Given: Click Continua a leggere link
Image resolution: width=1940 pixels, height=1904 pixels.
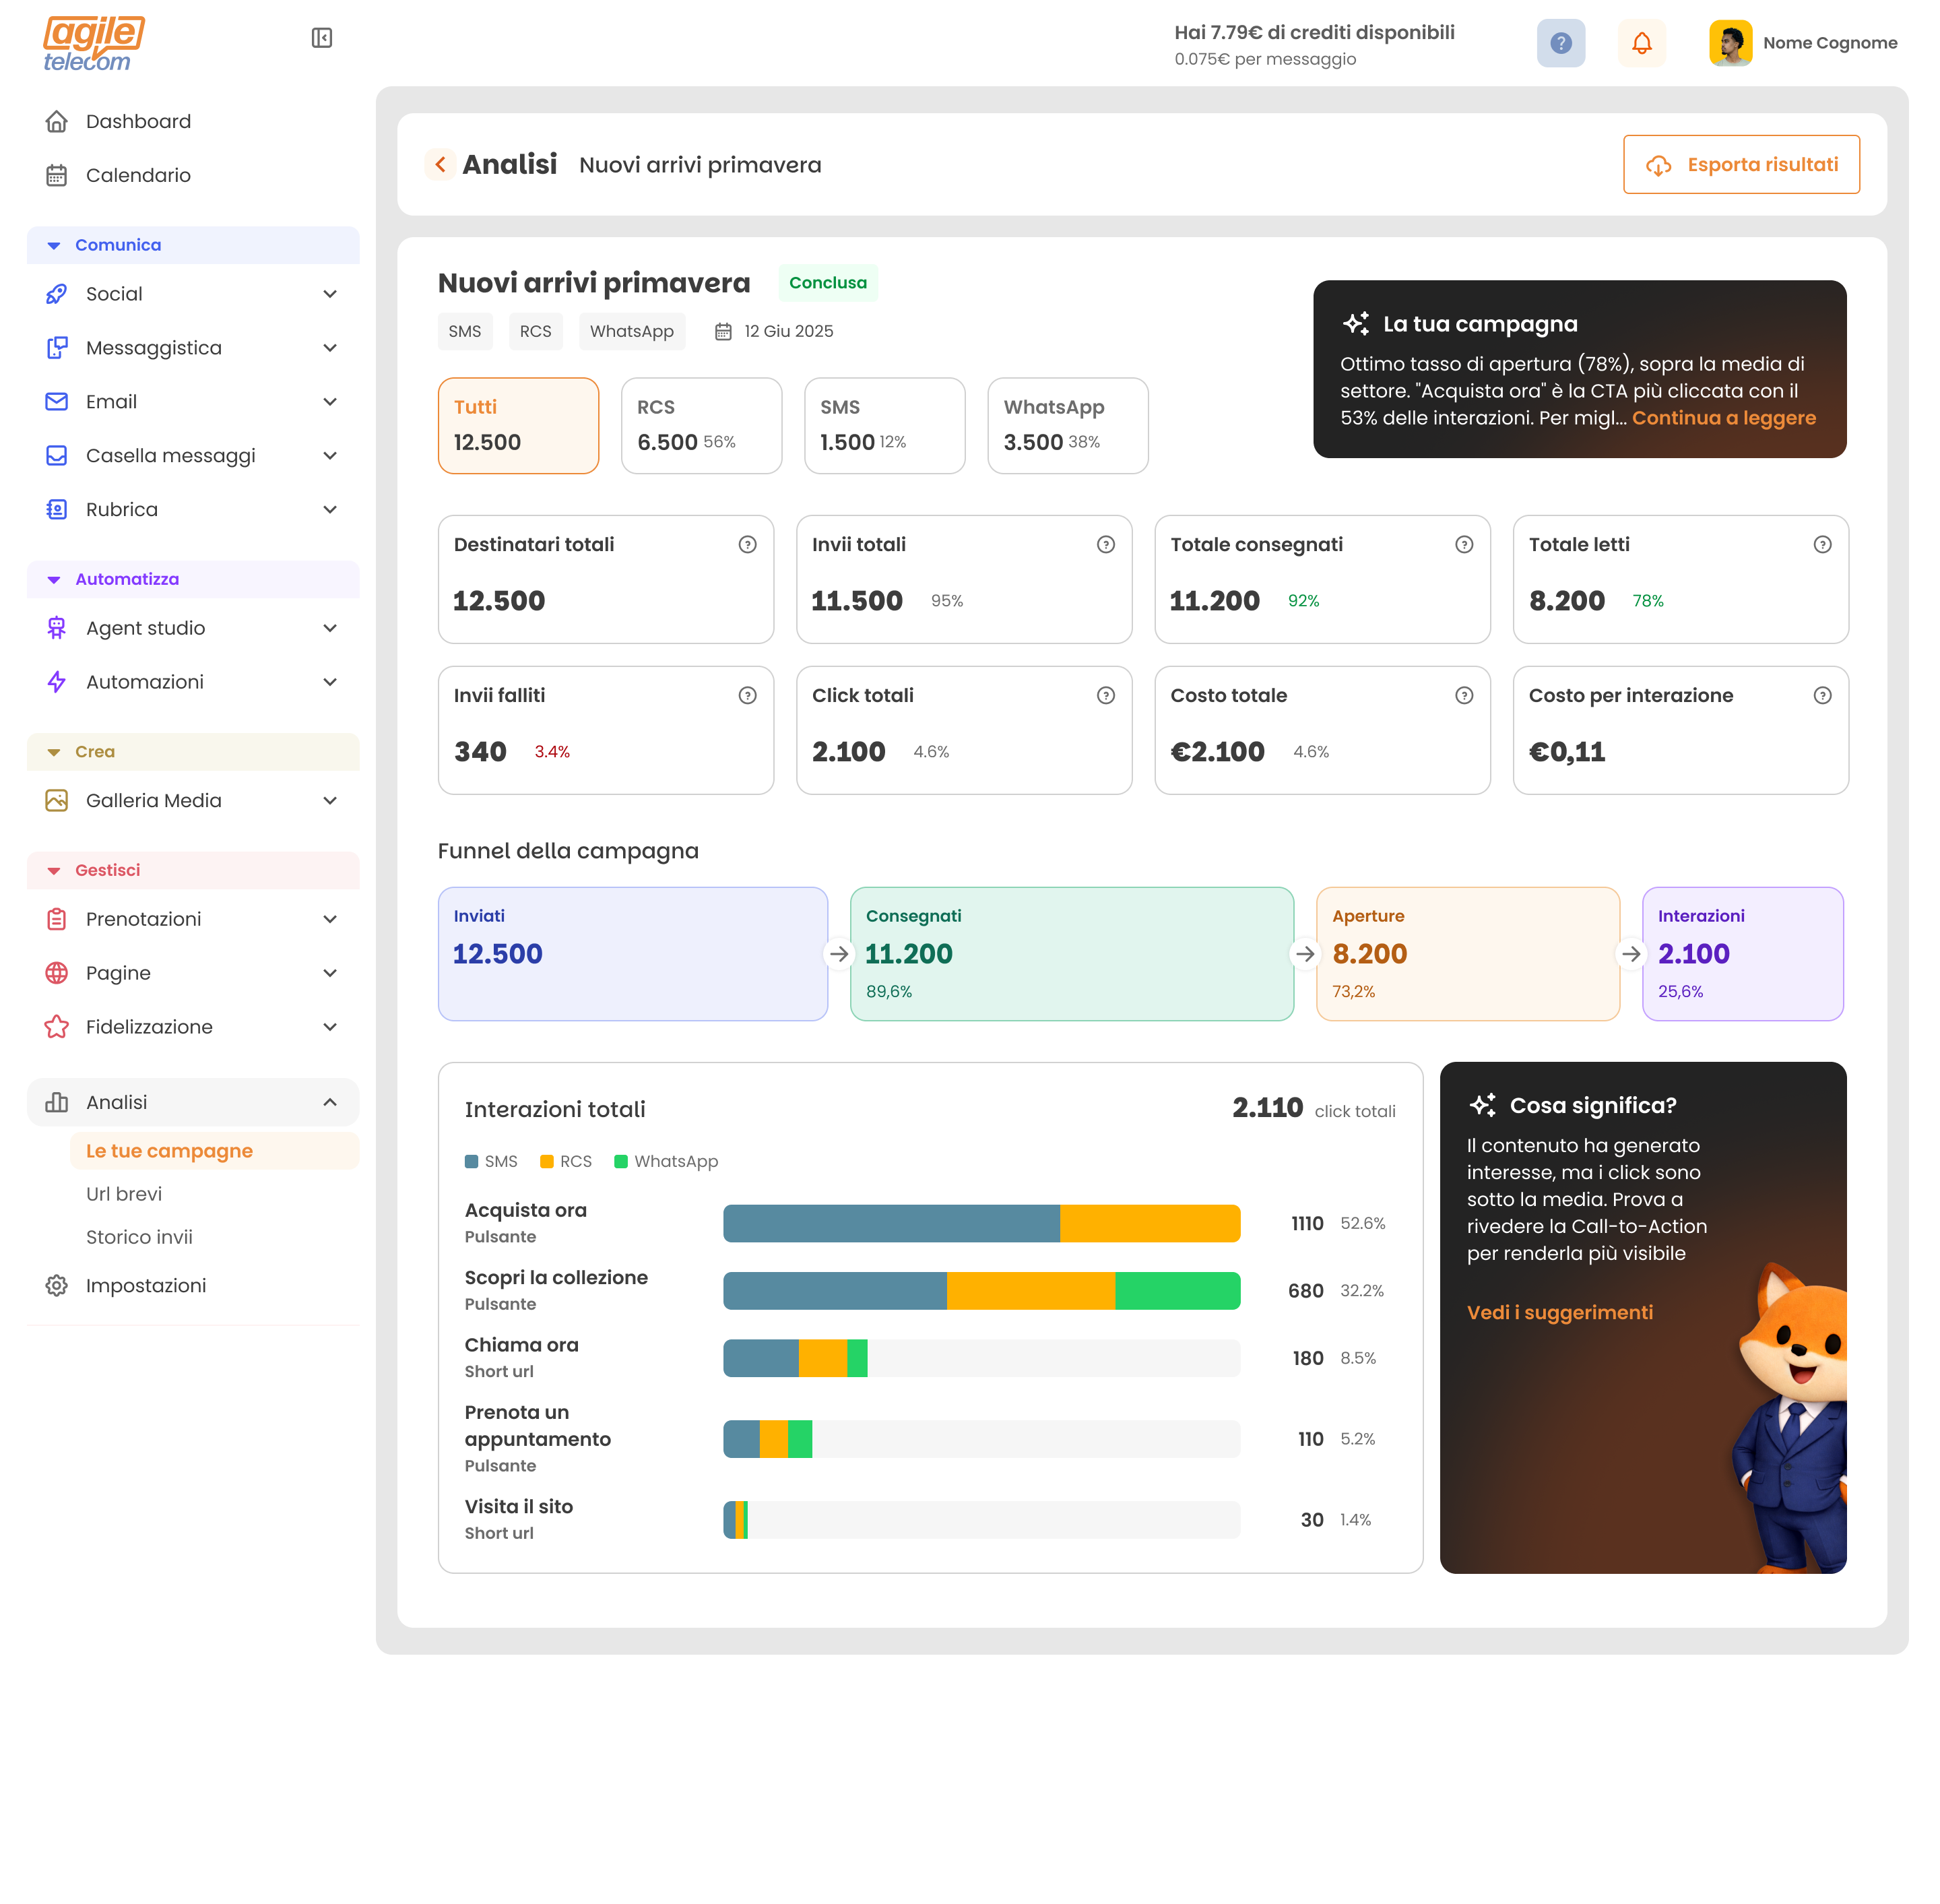Looking at the screenshot, I should 1723,418.
